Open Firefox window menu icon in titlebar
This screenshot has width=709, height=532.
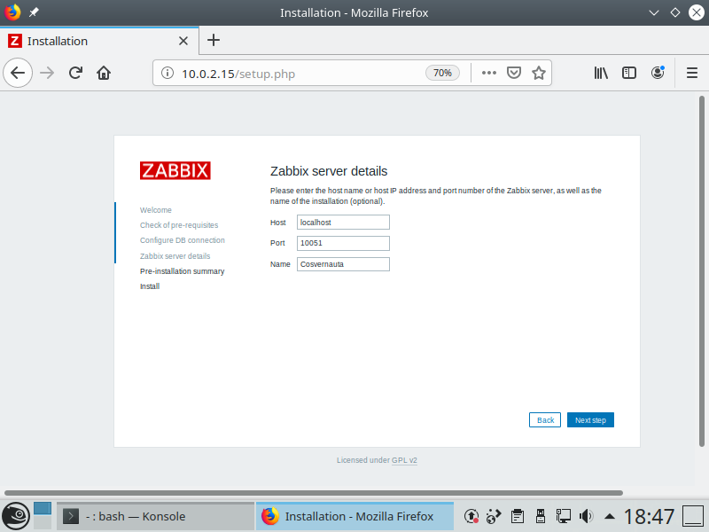click(x=12, y=12)
